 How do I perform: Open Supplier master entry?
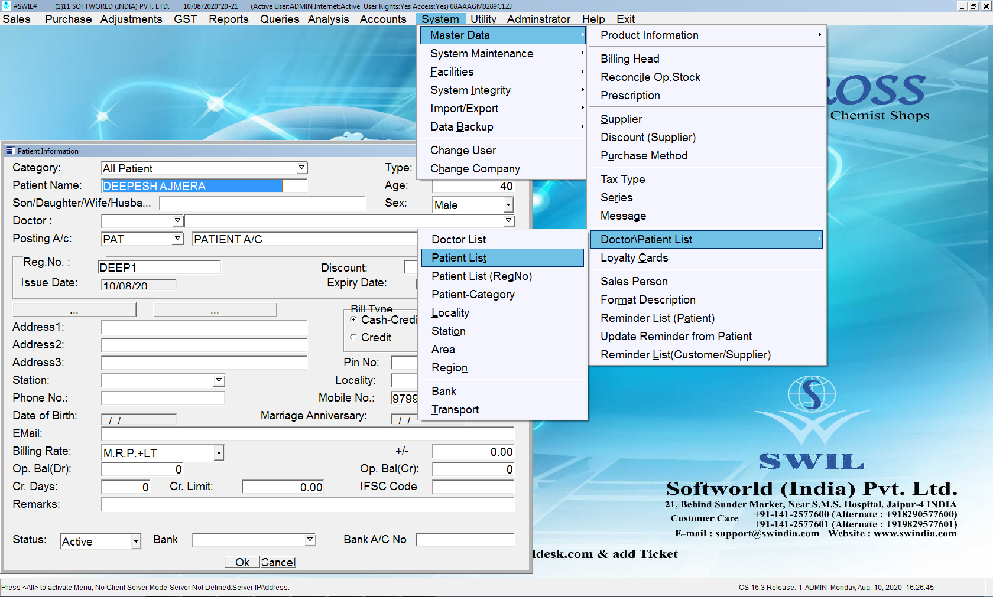(x=706, y=119)
